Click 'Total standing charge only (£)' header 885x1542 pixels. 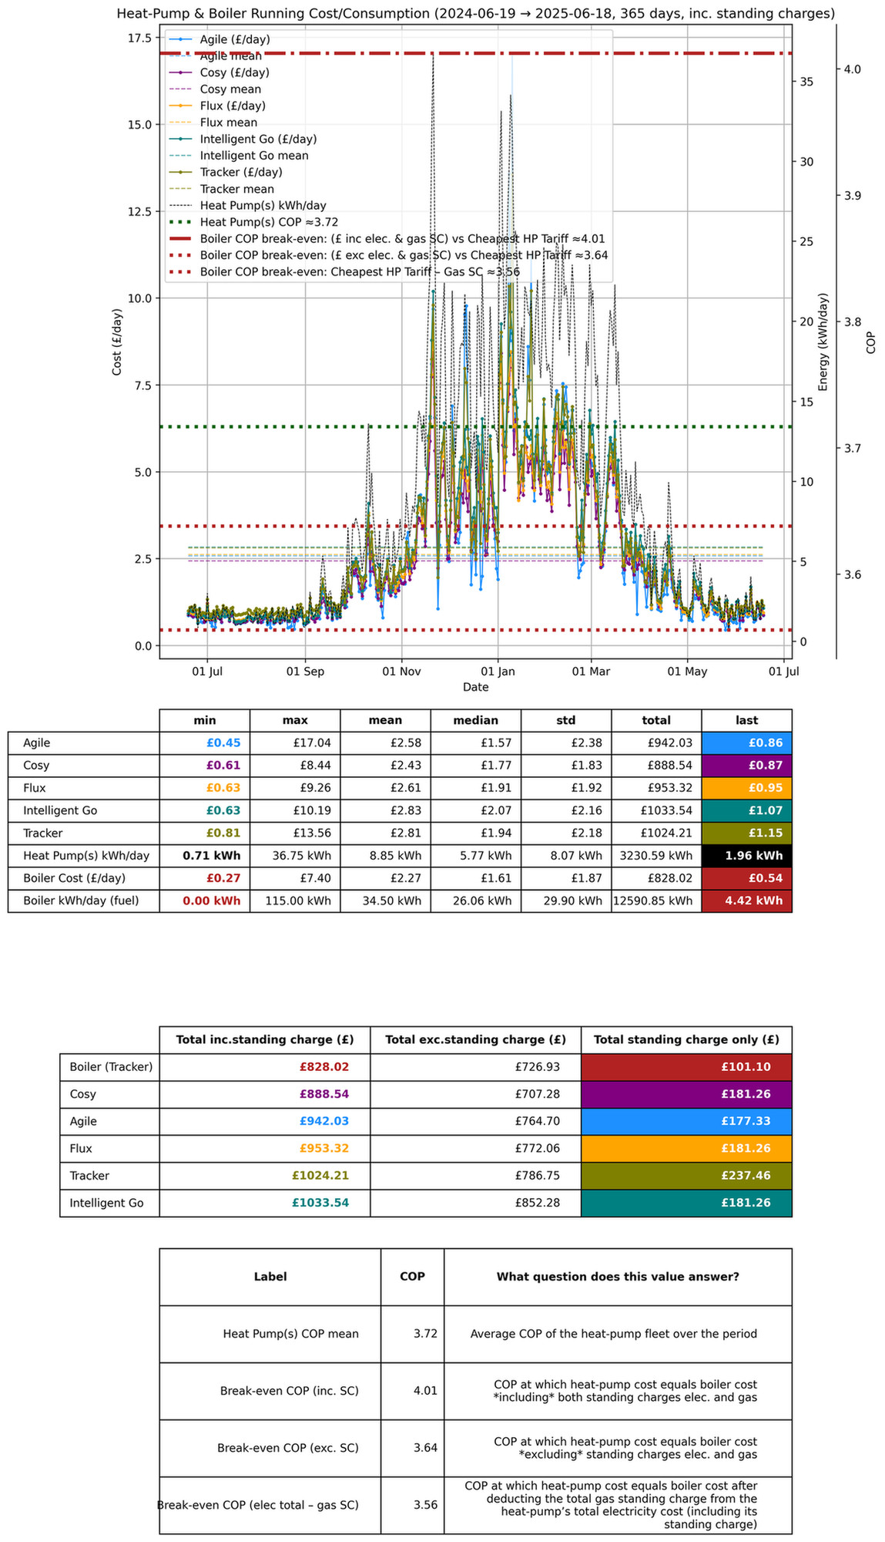click(x=686, y=1039)
